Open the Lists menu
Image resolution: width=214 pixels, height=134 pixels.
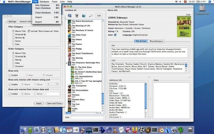pyautogui.click(x=62, y=1)
